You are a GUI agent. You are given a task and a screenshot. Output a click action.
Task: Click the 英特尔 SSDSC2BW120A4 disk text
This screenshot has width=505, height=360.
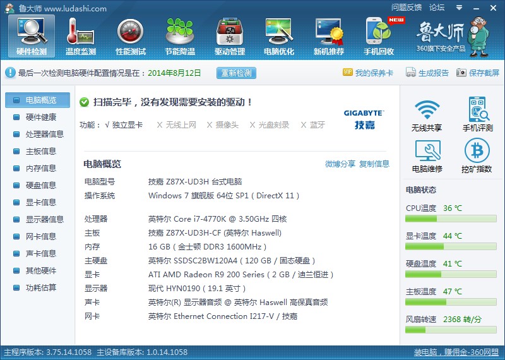232,261
